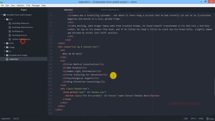Select the template-and-images folder label
Screen dimensions: 215x121
tap(18, 55)
